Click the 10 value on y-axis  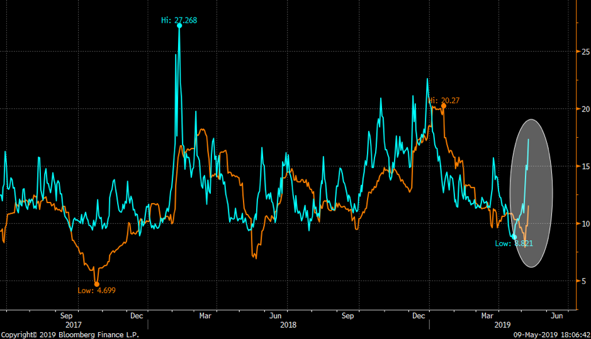[585, 224]
